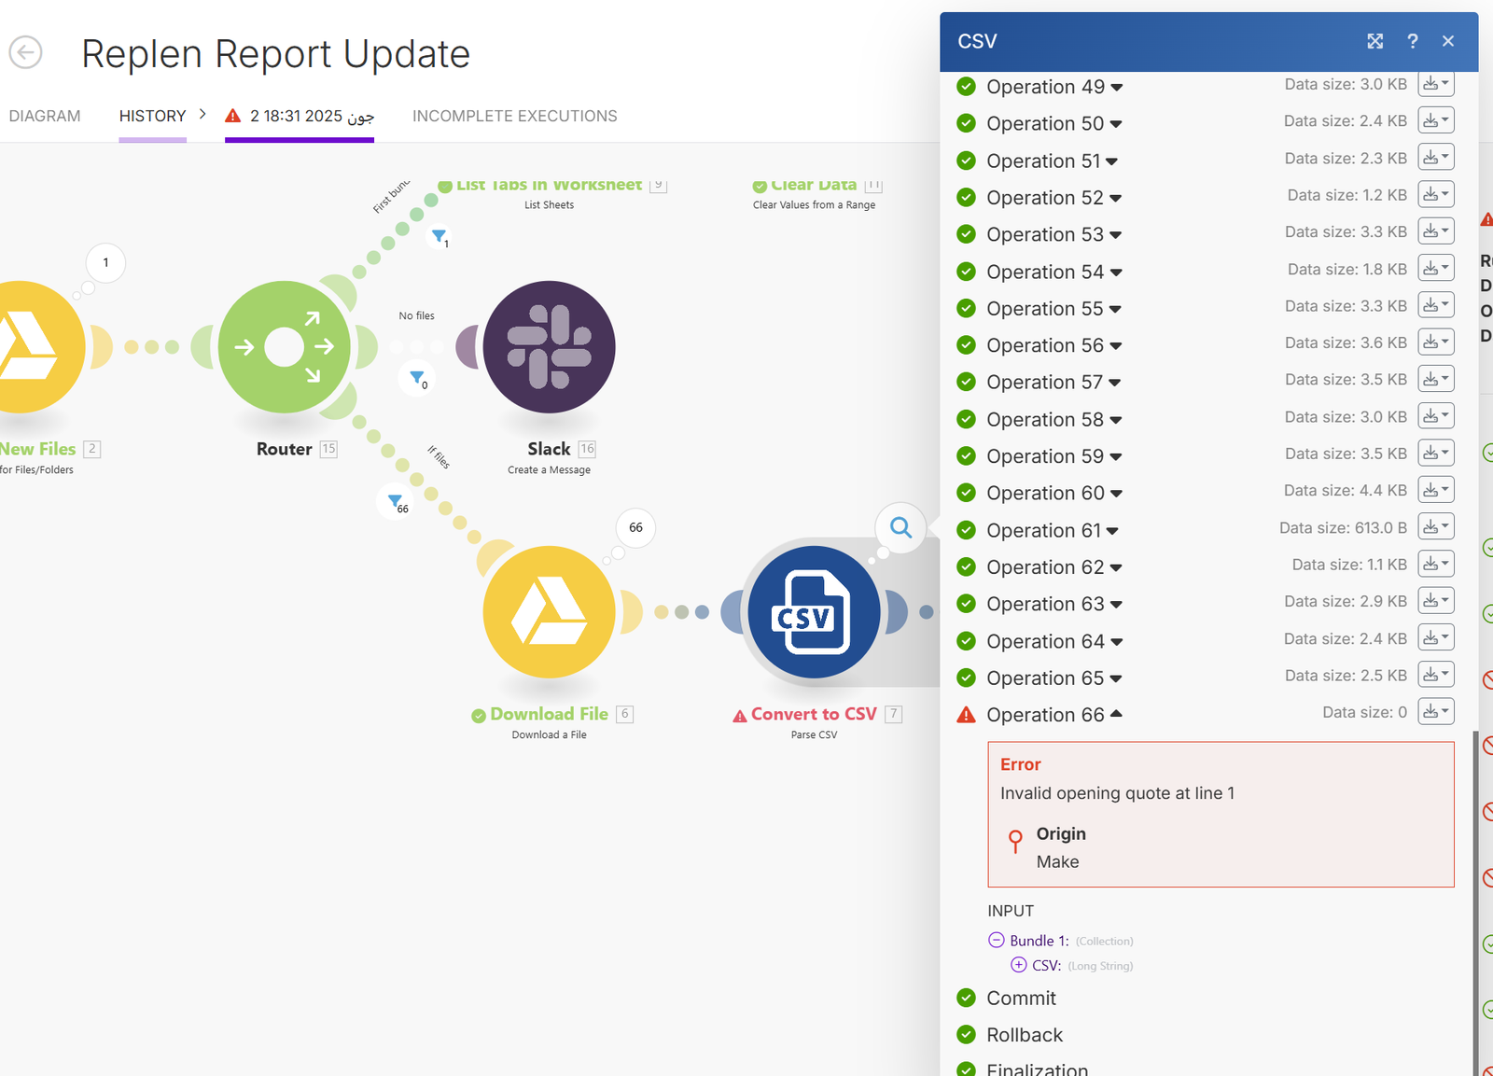Click the 1 operations bubble above the New Files module
1493x1076 pixels.
(x=105, y=262)
